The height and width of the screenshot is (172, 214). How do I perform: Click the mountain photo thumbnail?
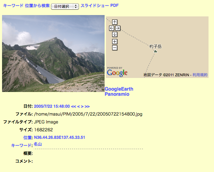pyautogui.click(x=53, y=53)
